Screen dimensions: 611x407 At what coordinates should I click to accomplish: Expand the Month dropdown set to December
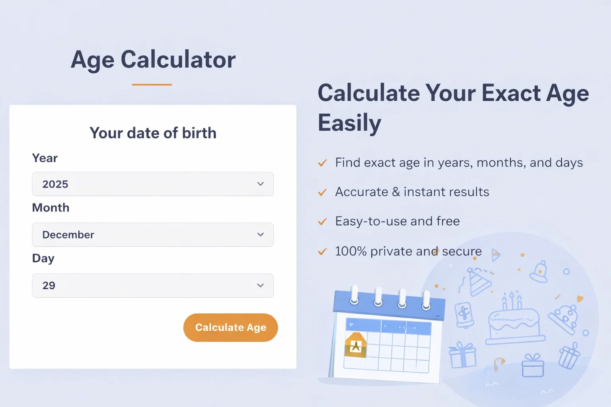[153, 235]
